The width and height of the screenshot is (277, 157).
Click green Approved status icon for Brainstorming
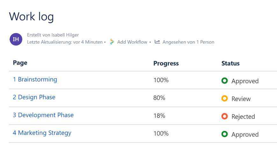coord(224,81)
